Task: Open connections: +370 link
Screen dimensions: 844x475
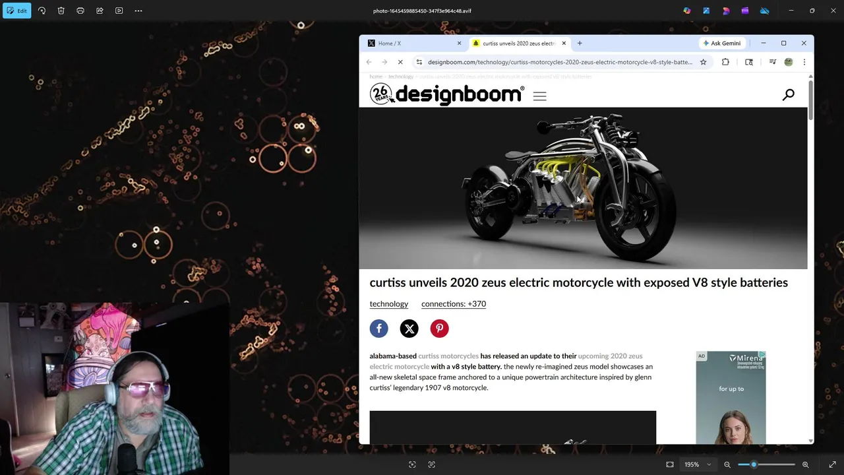Action: pos(454,304)
